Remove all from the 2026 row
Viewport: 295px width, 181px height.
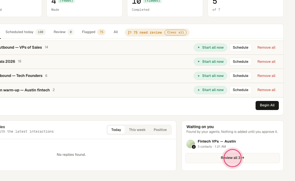point(266,62)
